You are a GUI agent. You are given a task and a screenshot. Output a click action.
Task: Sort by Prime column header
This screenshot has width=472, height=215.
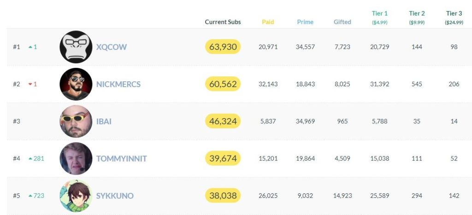coord(305,22)
